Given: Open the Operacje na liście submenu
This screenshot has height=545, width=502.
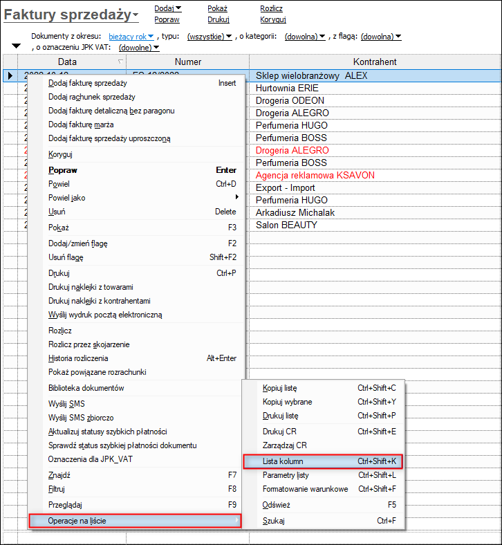Looking at the screenshot, I should [135, 521].
